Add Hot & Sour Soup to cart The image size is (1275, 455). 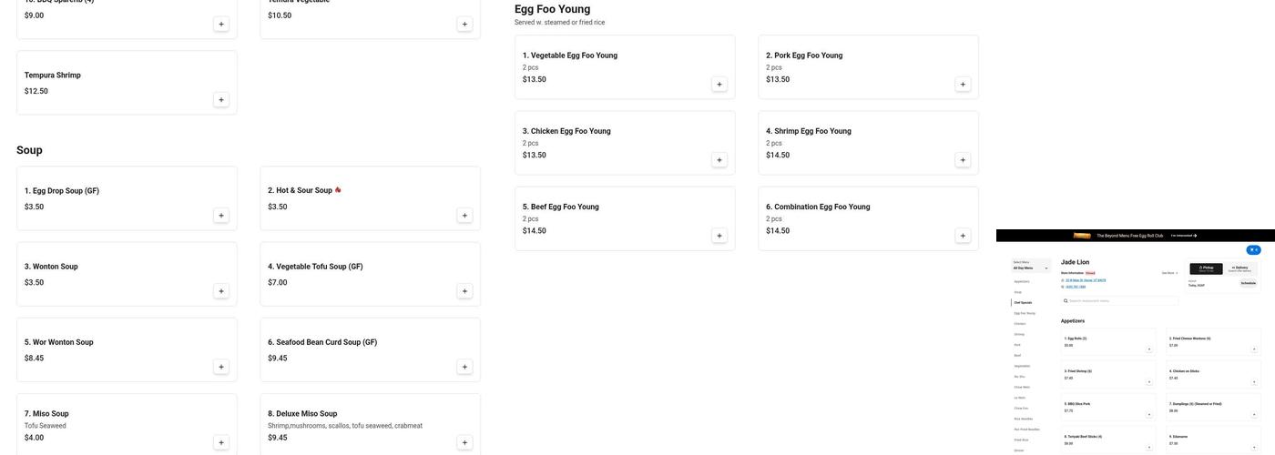point(464,216)
